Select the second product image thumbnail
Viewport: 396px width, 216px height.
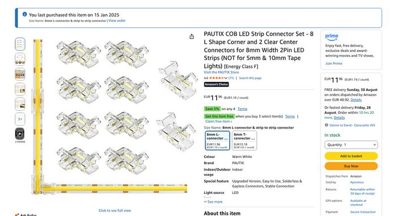20,59
